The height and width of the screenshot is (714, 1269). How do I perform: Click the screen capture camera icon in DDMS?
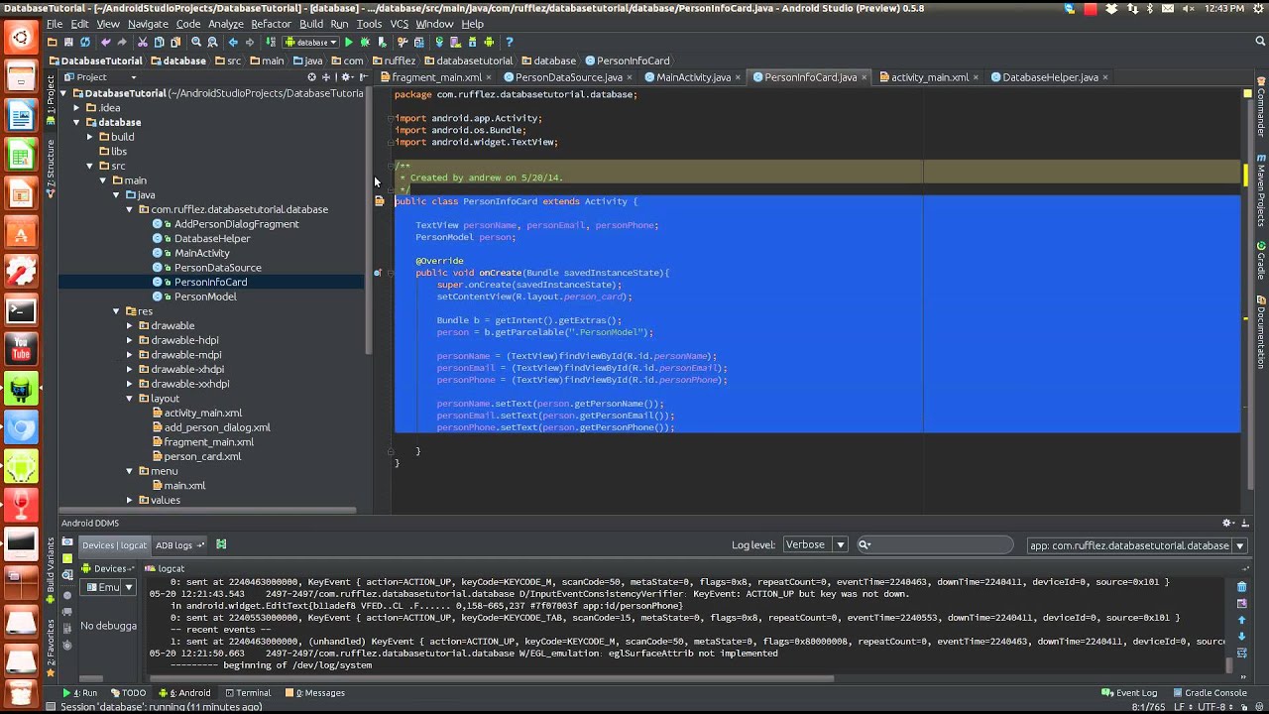[66, 541]
